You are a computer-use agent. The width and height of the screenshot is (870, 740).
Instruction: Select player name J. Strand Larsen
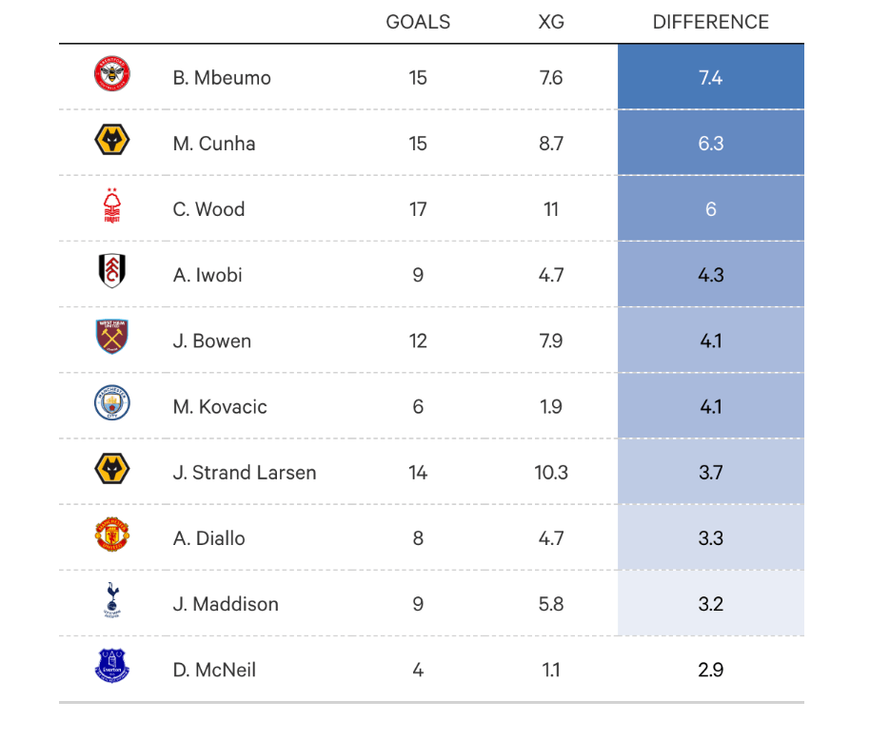tap(245, 473)
